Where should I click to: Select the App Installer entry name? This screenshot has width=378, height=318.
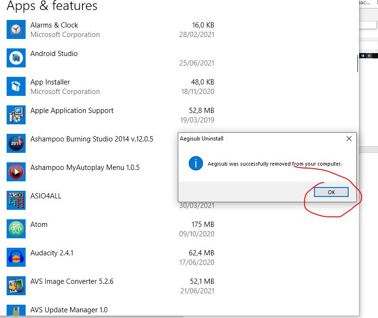coord(50,82)
